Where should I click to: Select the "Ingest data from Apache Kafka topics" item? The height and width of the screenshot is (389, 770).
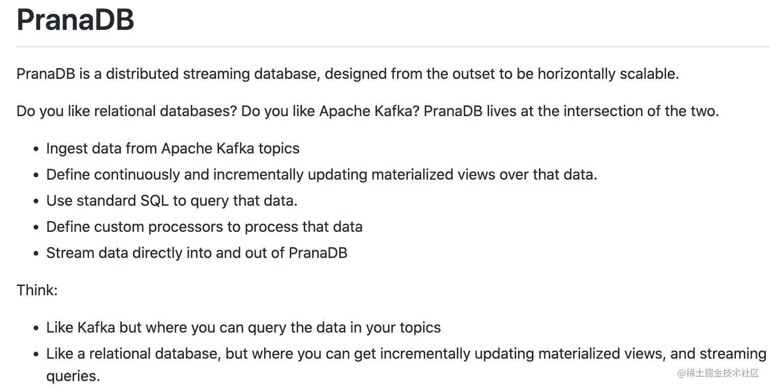coord(173,148)
